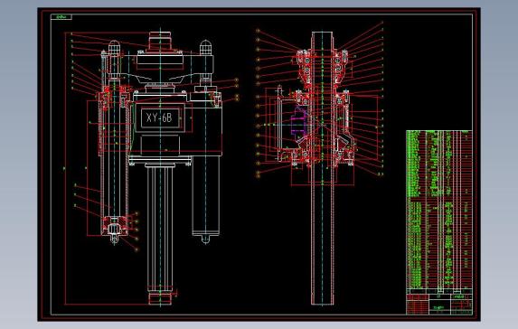
Task: Click the small green label box in the frame corner
Action: (61, 17)
